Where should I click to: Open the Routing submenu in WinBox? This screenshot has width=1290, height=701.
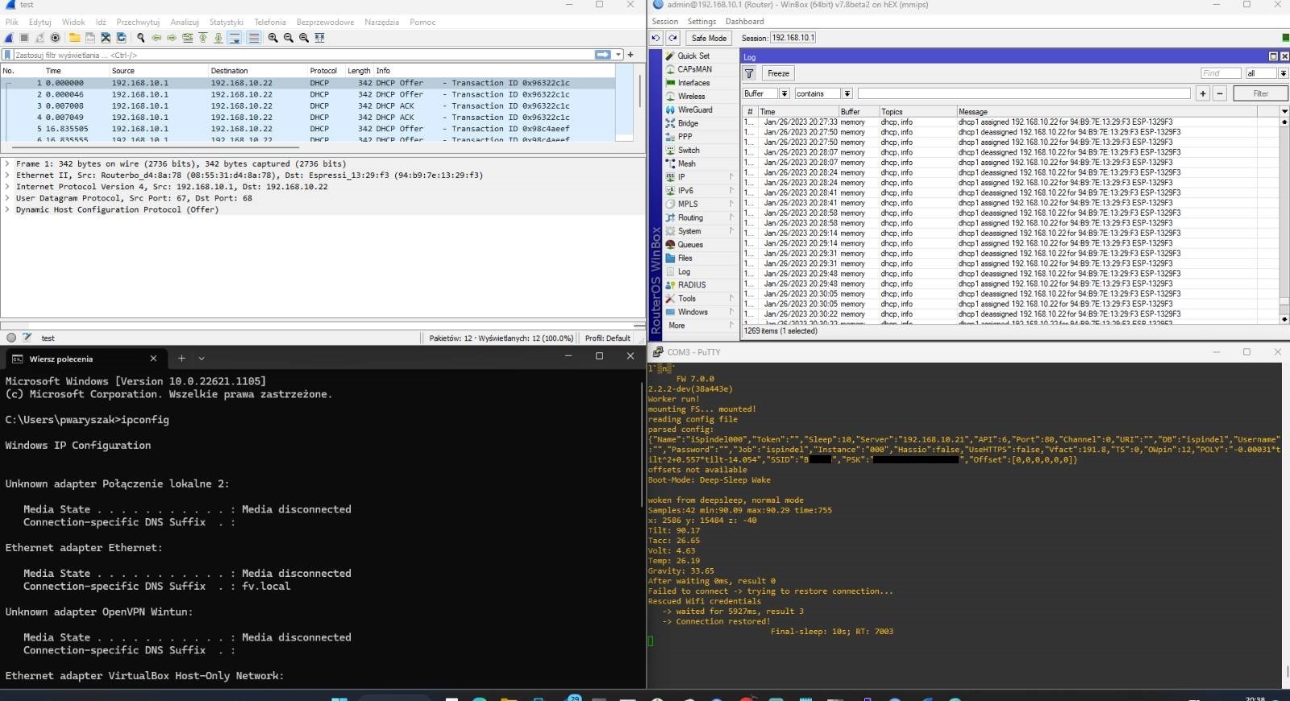[x=698, y=218]
